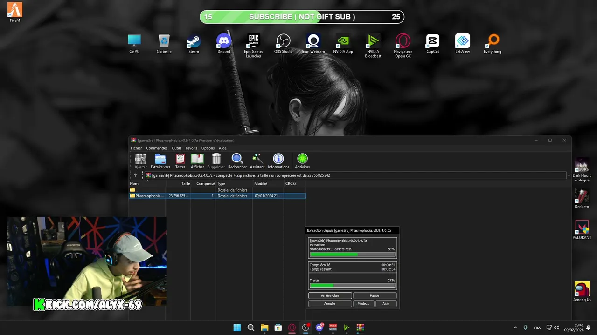Open File Explorer from taskbar
This screenshot has height=335, width=597.
pos(264,328)
